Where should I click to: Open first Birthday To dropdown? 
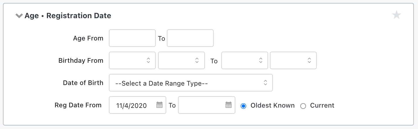click(x=244, y=61)
